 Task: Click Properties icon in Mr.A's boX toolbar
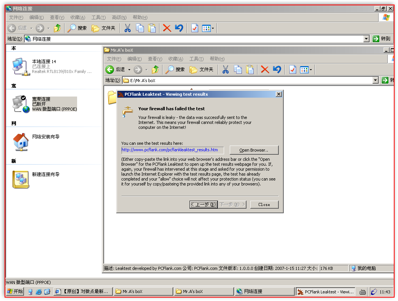[x=293, y=69]
